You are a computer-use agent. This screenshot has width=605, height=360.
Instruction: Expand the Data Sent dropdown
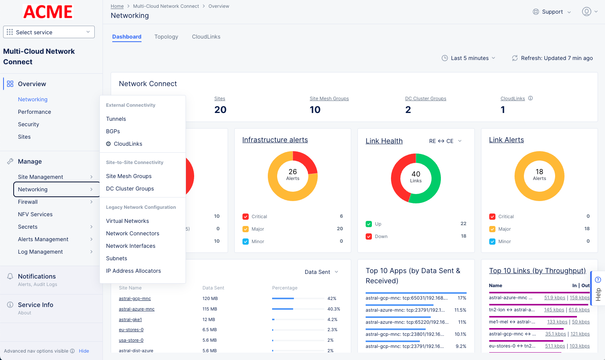[321, 272]
